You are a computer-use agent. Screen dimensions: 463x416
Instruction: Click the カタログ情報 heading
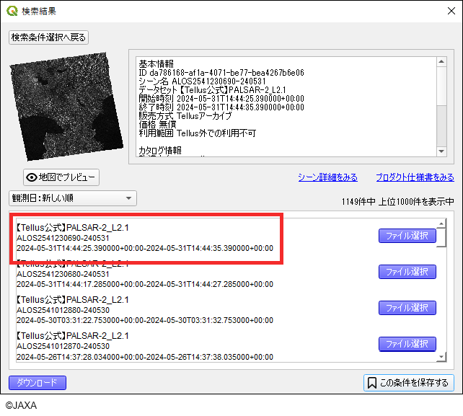(x=160, y=151)
